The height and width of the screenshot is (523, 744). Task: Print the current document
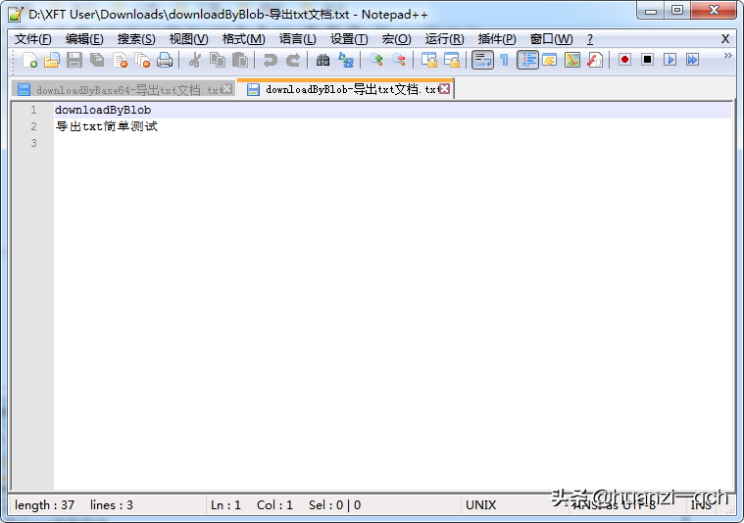pos(165,60)
